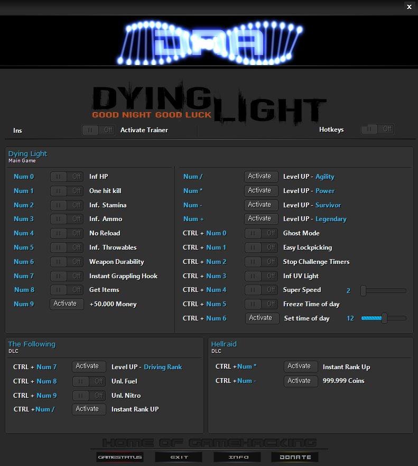
Task: Activate Level UP - Legendary
Action: tap(261, 219)
